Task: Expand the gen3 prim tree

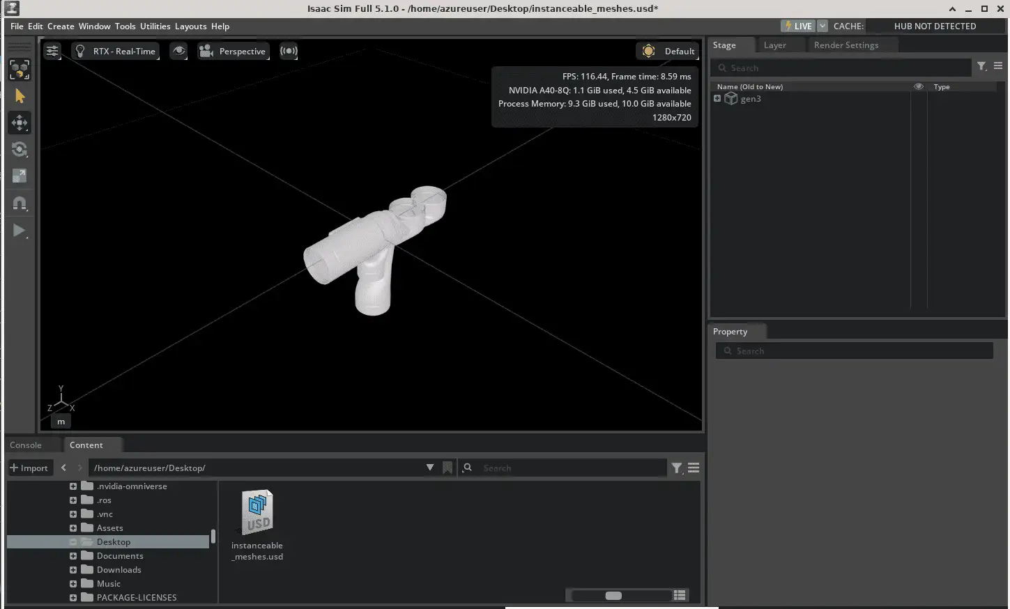Action: pos(717,99)
